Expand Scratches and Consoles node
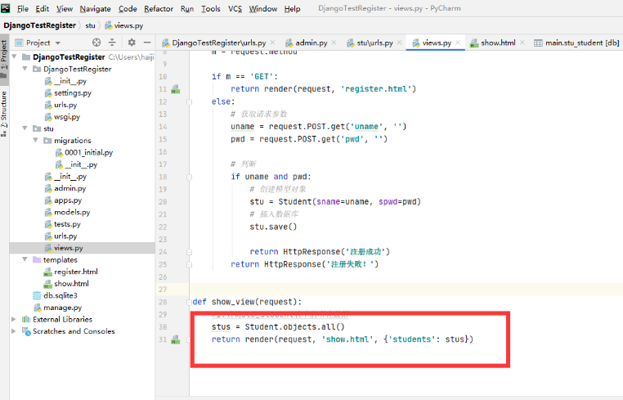This screenshot has height=400, width=623. pos(14,331)
